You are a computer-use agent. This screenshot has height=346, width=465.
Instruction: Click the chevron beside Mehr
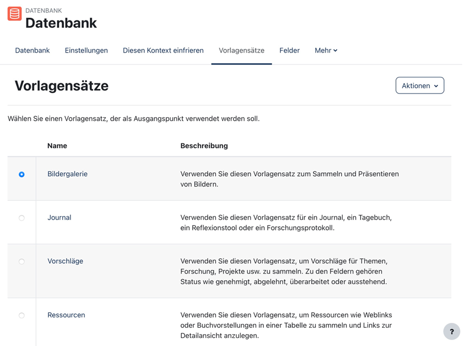(335, 51)
